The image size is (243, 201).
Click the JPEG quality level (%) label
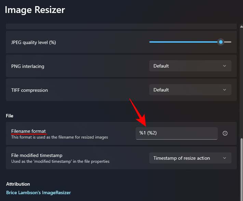tap(33, 42)
